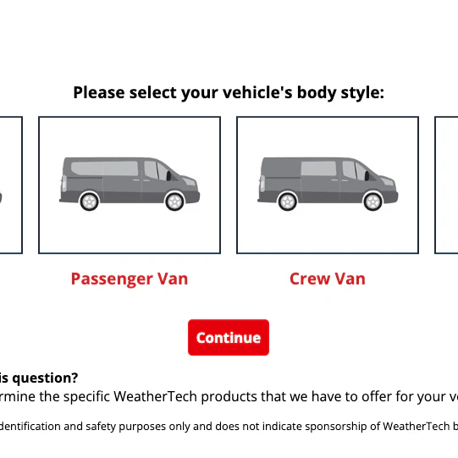Click the front wheel of the Passenger Van image
The height and width of the screenshot is (458, 458).
pyautogui.click(x=174, y=201)
